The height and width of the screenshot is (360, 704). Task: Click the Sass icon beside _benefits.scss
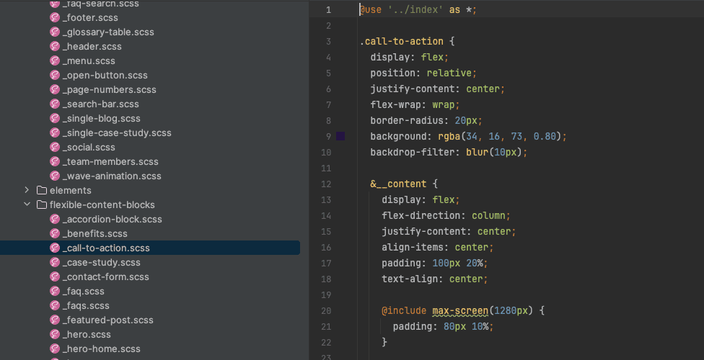point(55,233)
